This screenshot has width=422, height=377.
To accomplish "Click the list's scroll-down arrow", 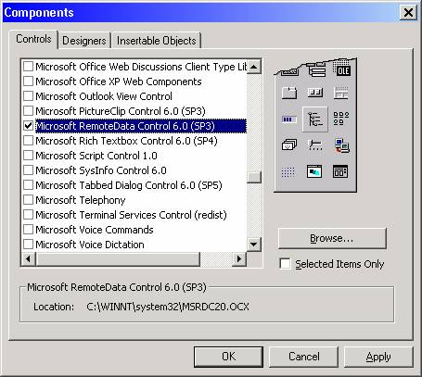I will tap(254, 245).
